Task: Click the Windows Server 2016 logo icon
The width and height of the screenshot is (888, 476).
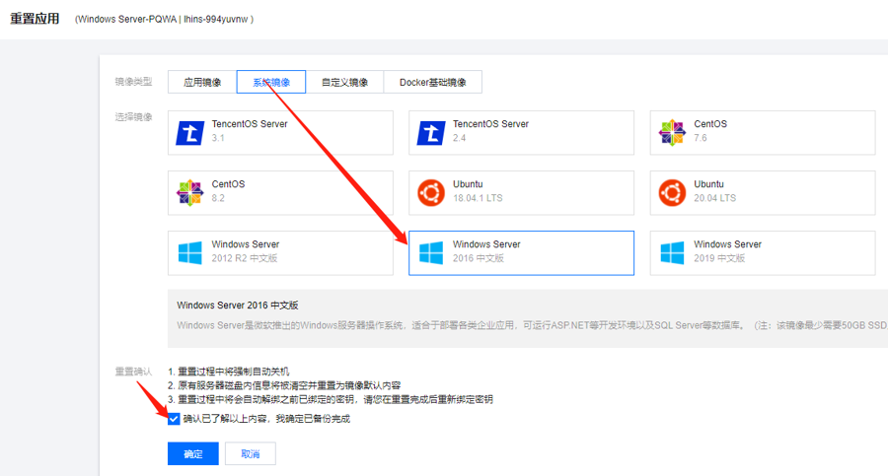Action: (431, 252)
